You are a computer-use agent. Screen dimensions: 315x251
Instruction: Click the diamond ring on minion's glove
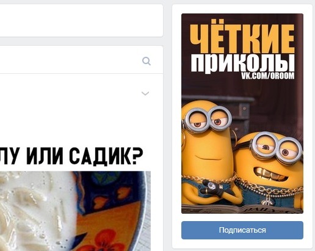[x=209, y=185]
